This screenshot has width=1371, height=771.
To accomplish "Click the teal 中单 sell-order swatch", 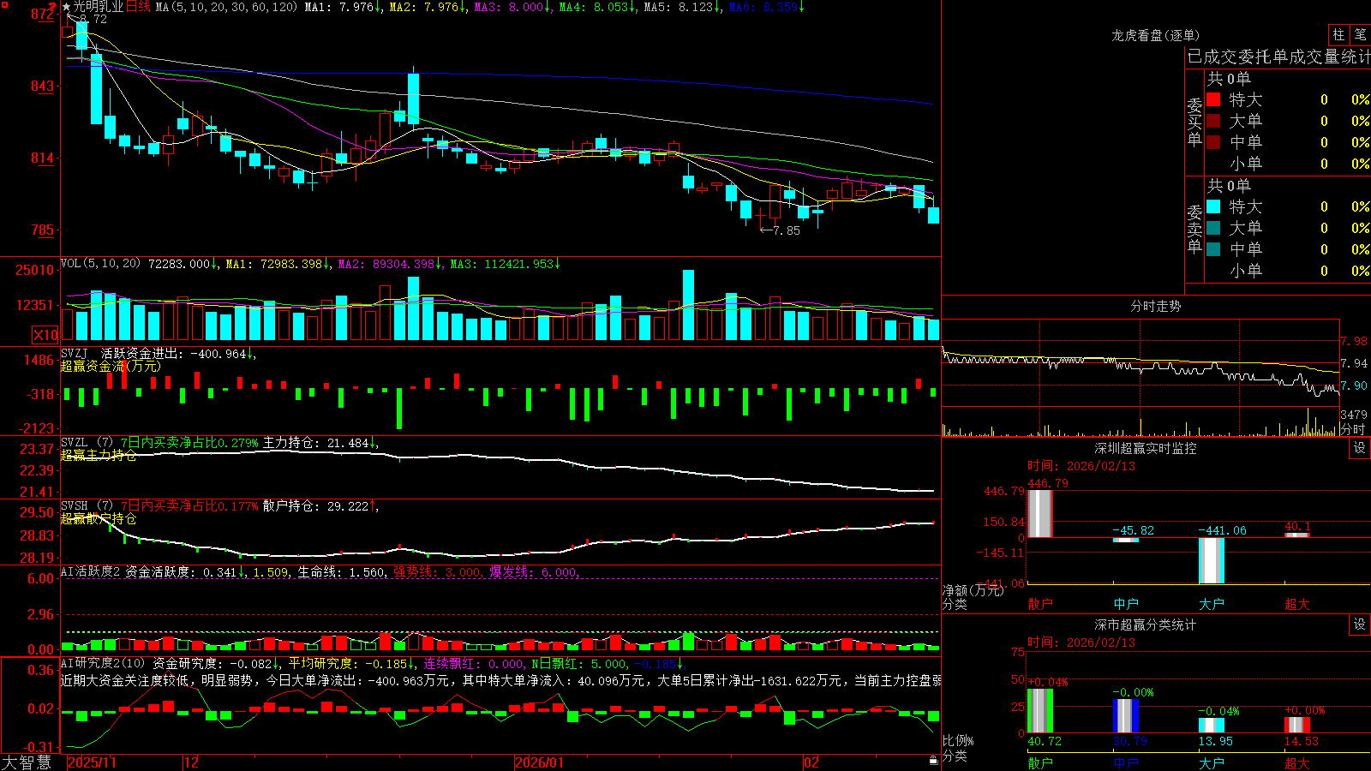I will tap(1213, 249).
